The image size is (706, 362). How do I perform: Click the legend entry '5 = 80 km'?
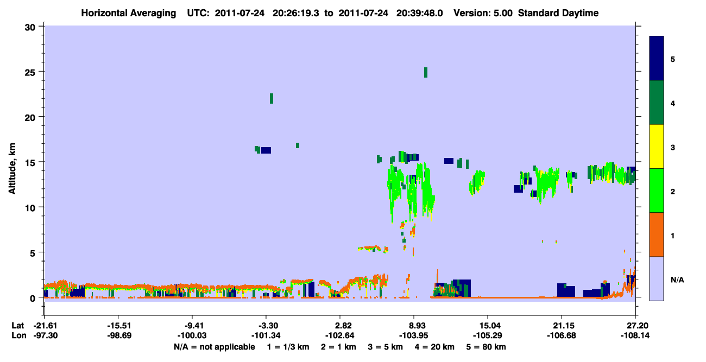point(487,347)
